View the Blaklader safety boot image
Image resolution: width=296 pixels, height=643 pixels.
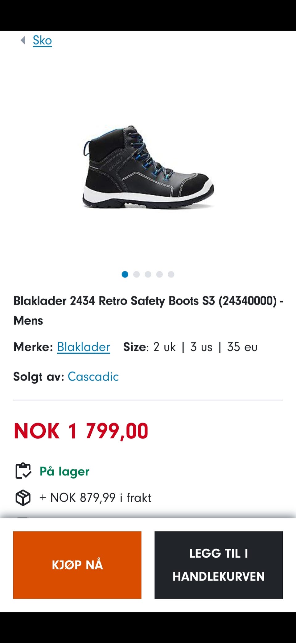148,167
